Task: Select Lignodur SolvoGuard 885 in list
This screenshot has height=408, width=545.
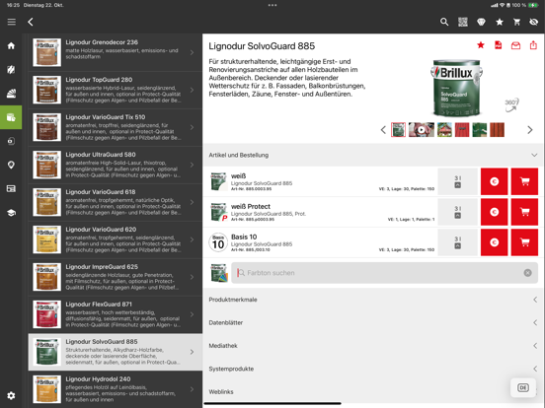Action: coord(116,352)
